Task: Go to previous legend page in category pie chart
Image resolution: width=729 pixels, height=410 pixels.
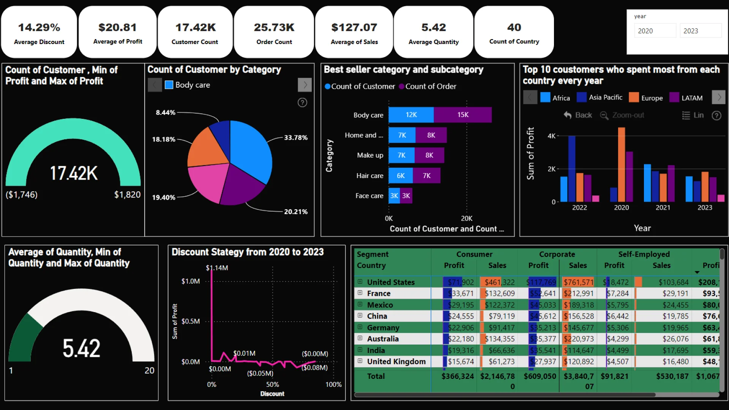Action: (155, 85)
